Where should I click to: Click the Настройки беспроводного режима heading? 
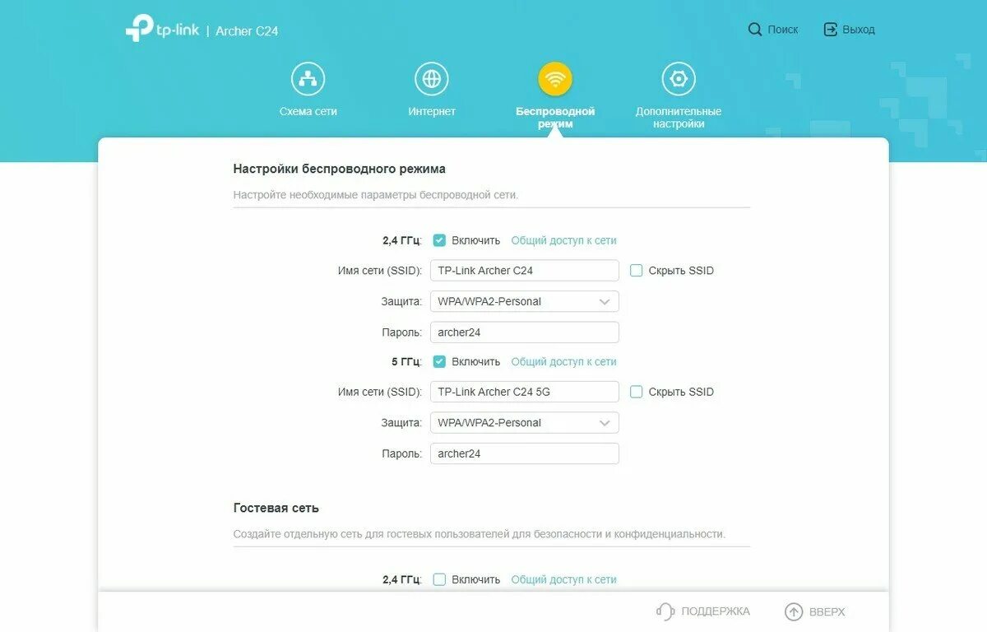pyautogui.click(x=340, y=169)
